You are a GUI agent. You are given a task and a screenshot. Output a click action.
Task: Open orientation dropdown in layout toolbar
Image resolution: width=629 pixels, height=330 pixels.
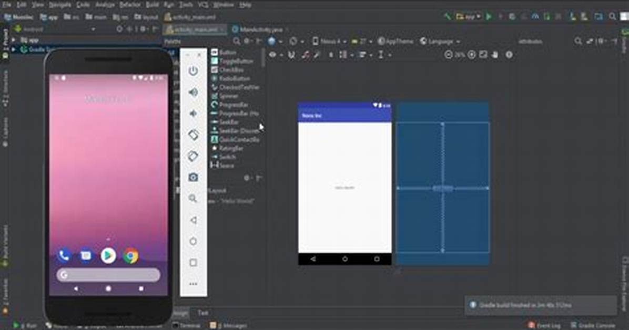pyautogui.click(x=297, y=42)
